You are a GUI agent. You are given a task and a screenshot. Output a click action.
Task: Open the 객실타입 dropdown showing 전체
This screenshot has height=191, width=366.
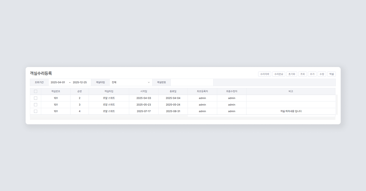pyautogui.click(x=131, y=82)
